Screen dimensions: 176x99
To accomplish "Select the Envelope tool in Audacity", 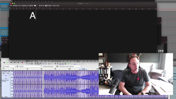I will point(29,61).
